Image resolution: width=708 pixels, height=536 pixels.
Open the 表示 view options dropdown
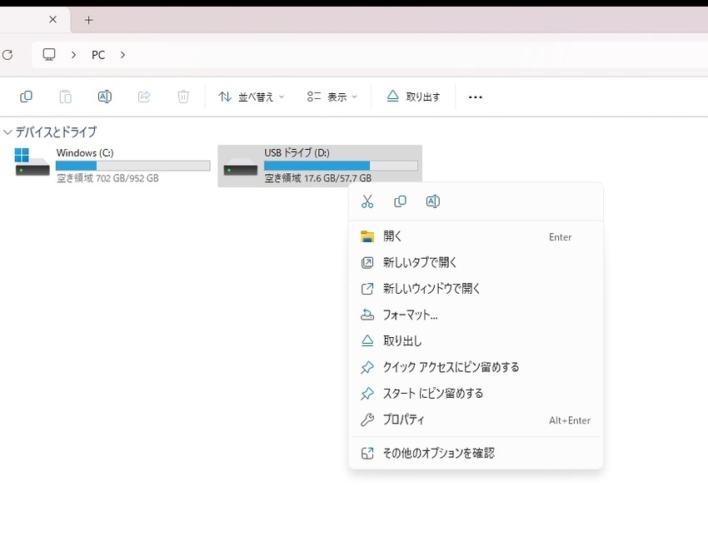332,97
